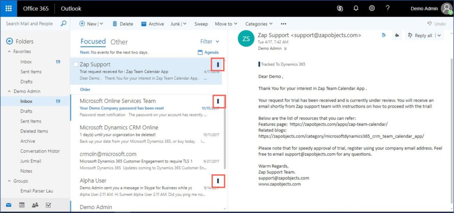Open Skype from the top bar

tap(340, 9)
